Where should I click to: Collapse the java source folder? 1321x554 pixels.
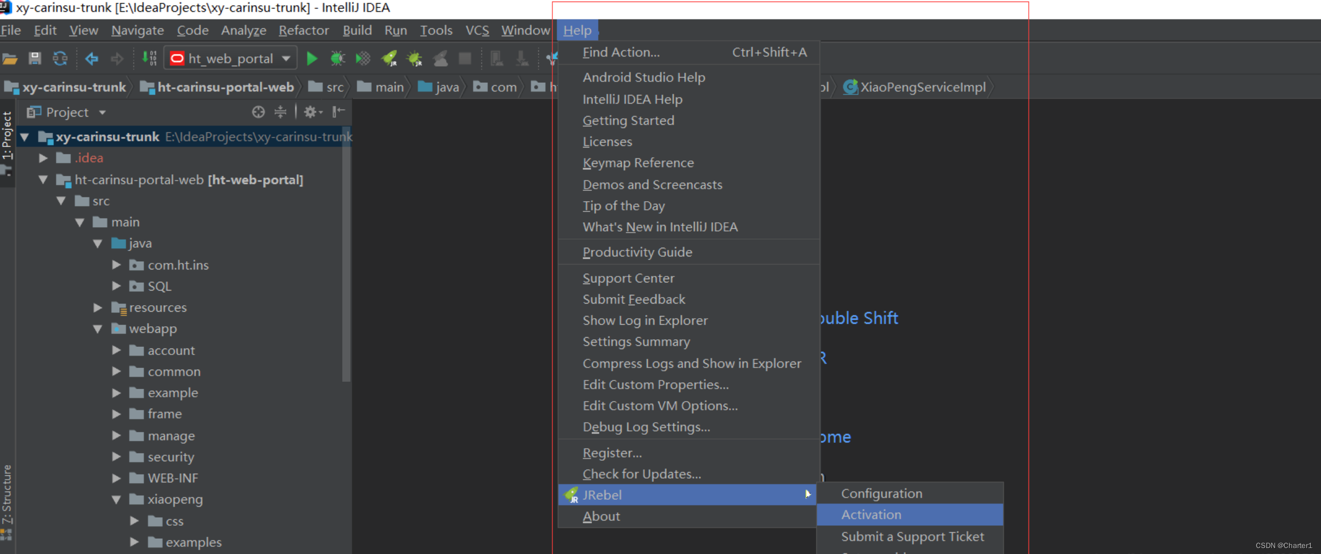(98, 243)
